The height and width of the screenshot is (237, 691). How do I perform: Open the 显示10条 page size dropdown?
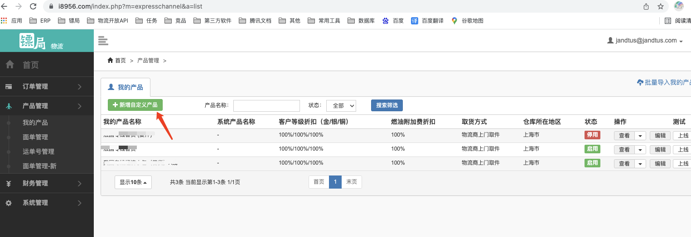(x=133, y=182)
